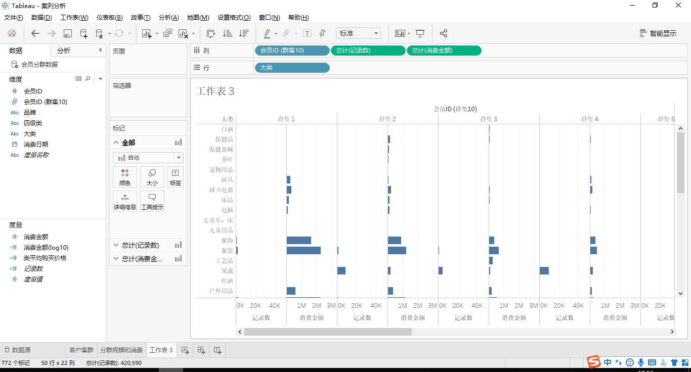Click the horizontal scrollbar thumb of the chart
The width and height of the screenshot is (691, 372).
pos(328,332)
